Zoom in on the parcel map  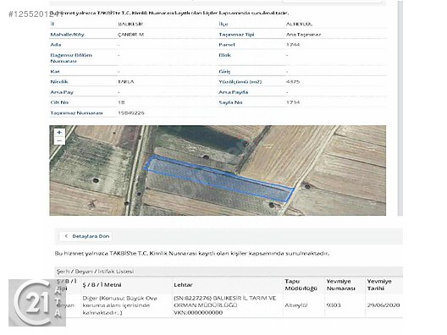[x=59, y=133]
